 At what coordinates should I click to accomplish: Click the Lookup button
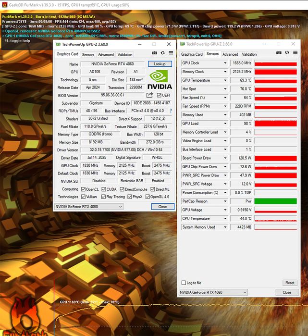click(160, 64)
